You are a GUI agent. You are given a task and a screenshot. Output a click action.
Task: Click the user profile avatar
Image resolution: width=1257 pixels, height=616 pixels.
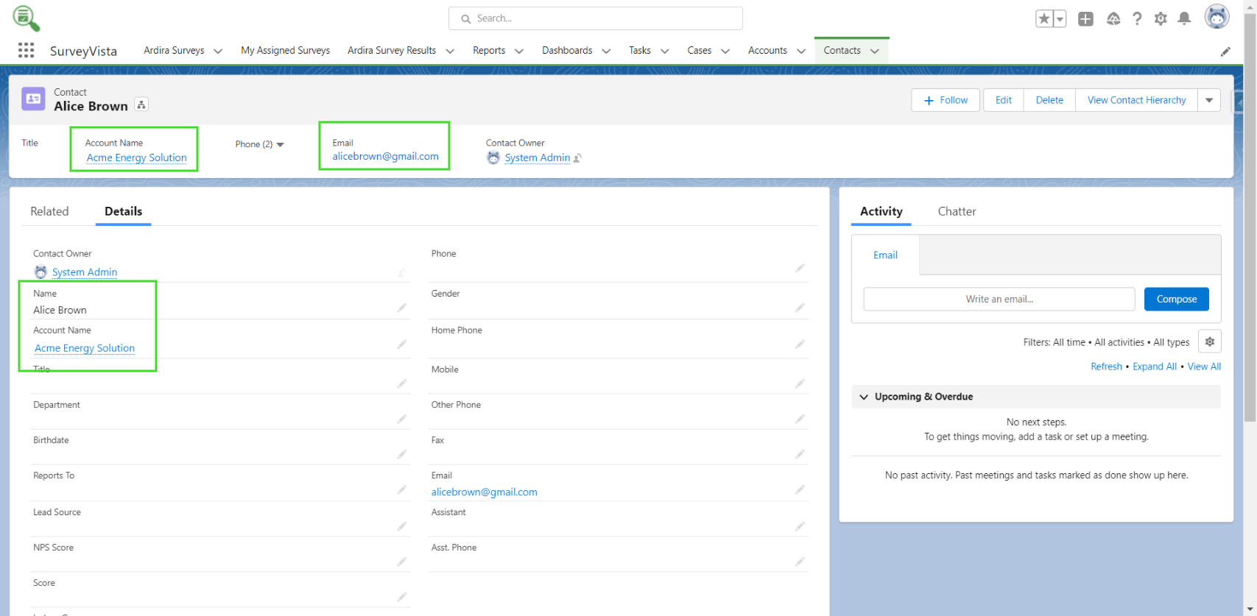tap(1216, 17)
